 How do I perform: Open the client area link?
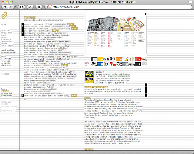pos(6,65)
